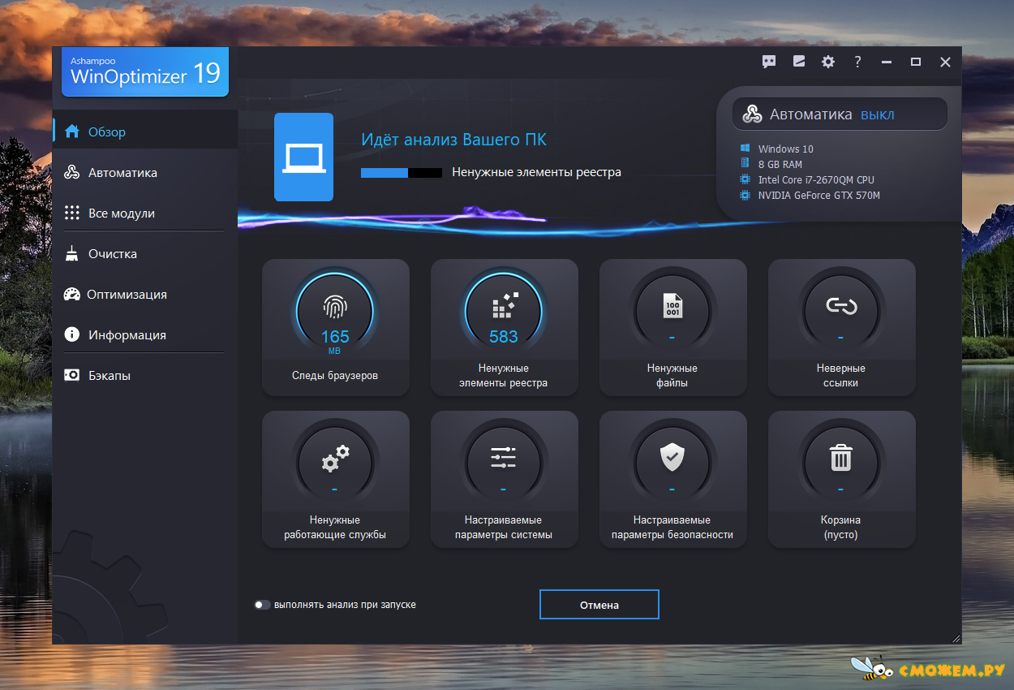Click the recycle bin trash icon
1014x690 pixels.
point(841,458)
